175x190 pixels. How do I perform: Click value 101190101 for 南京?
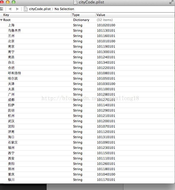pyautogui.click(x=106, y=46)
